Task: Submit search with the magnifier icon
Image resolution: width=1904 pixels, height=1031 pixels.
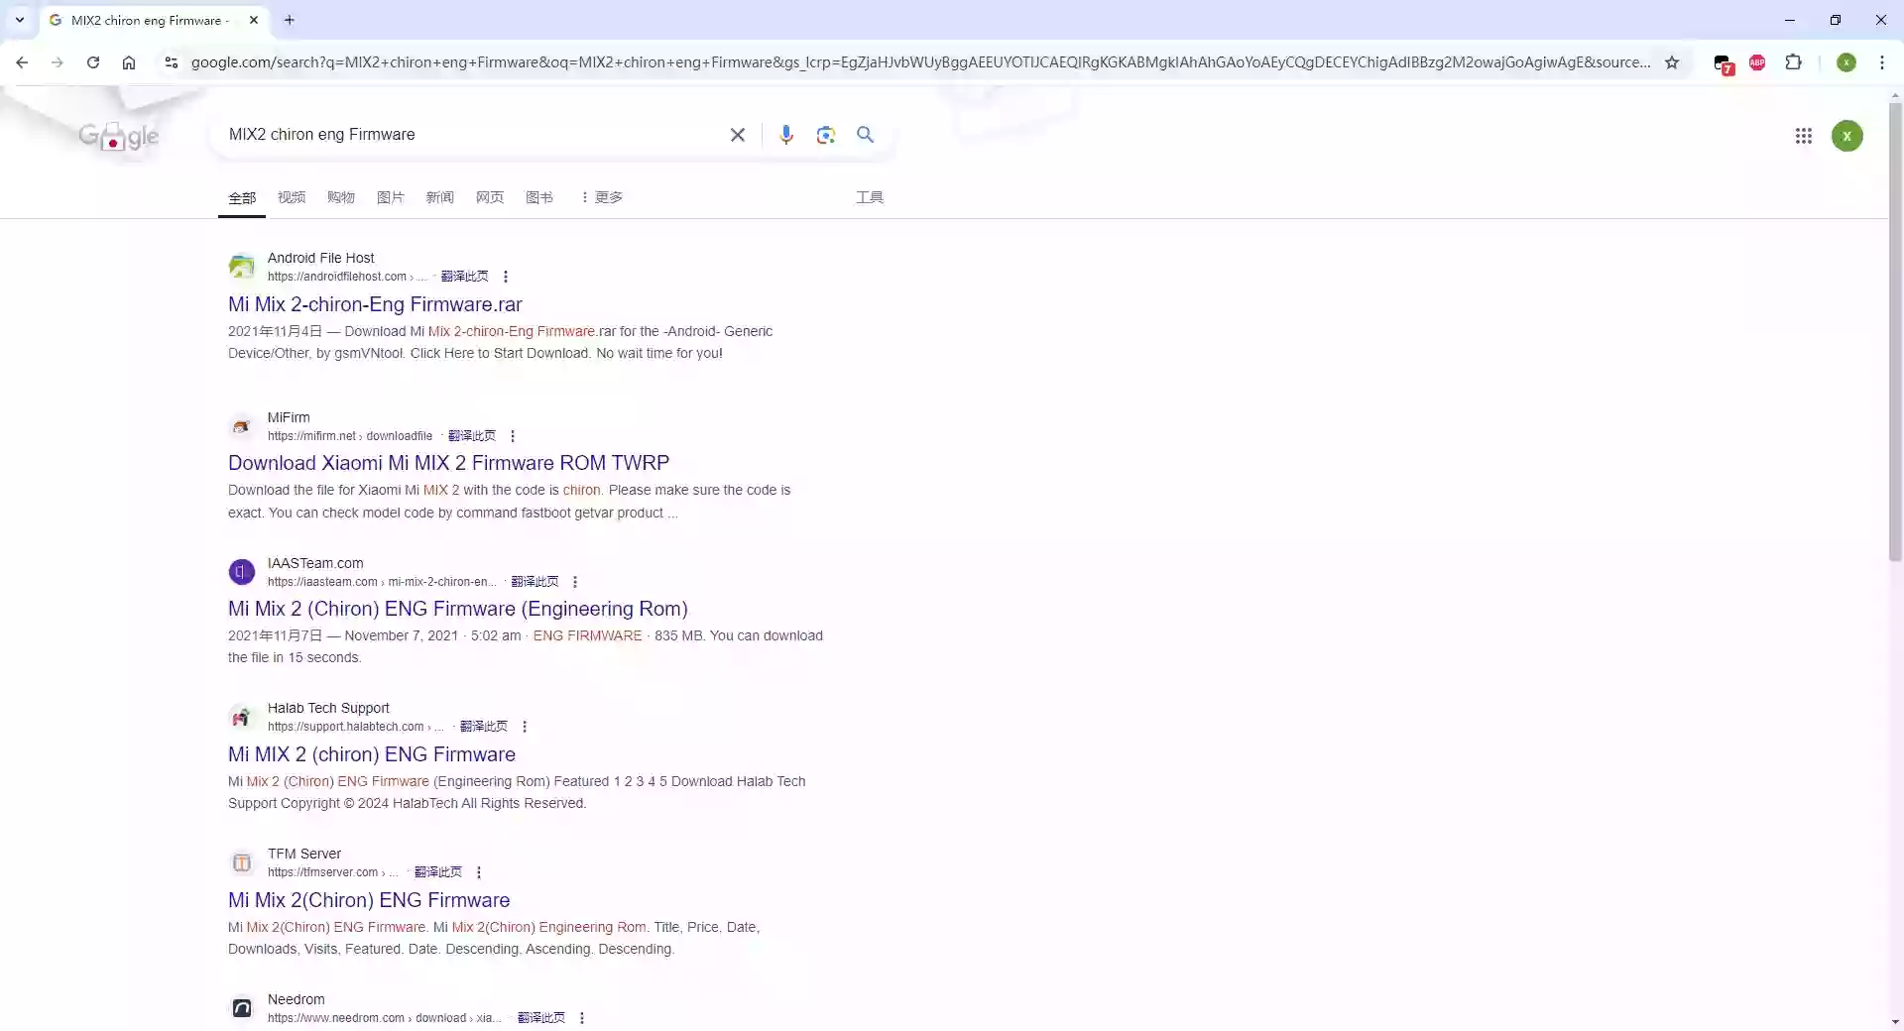Action: 866,135
